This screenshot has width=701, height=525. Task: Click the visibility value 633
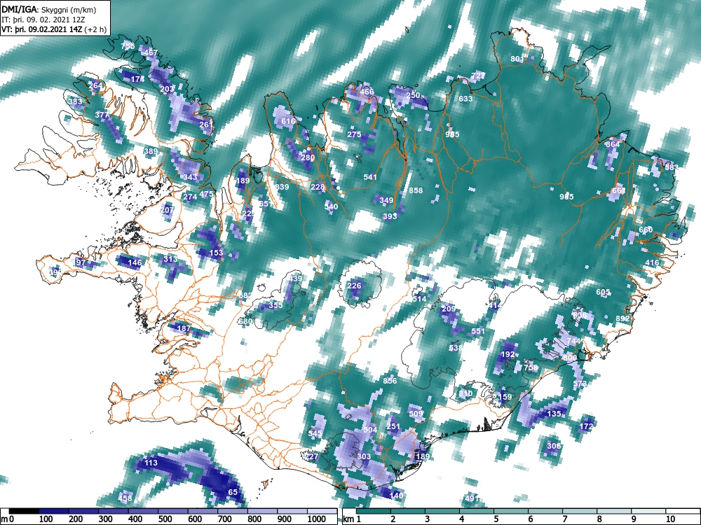pyautogui.click(x=465, y=99)
